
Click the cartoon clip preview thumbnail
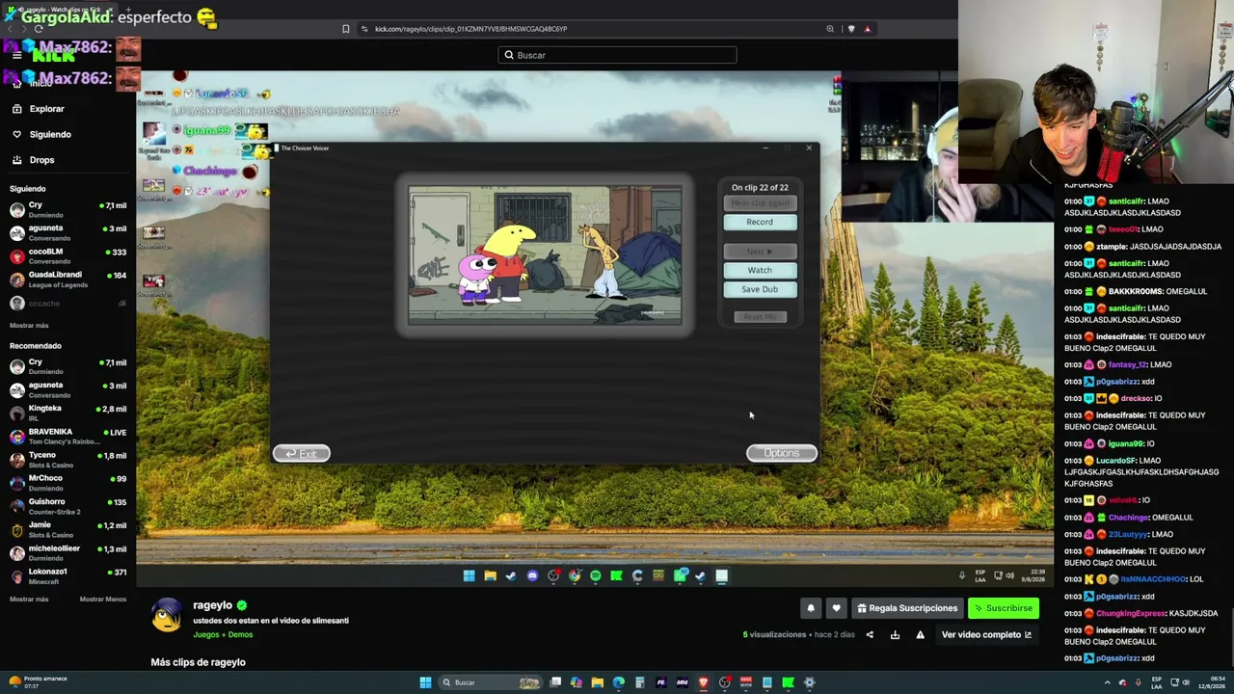tap(545, 254)
